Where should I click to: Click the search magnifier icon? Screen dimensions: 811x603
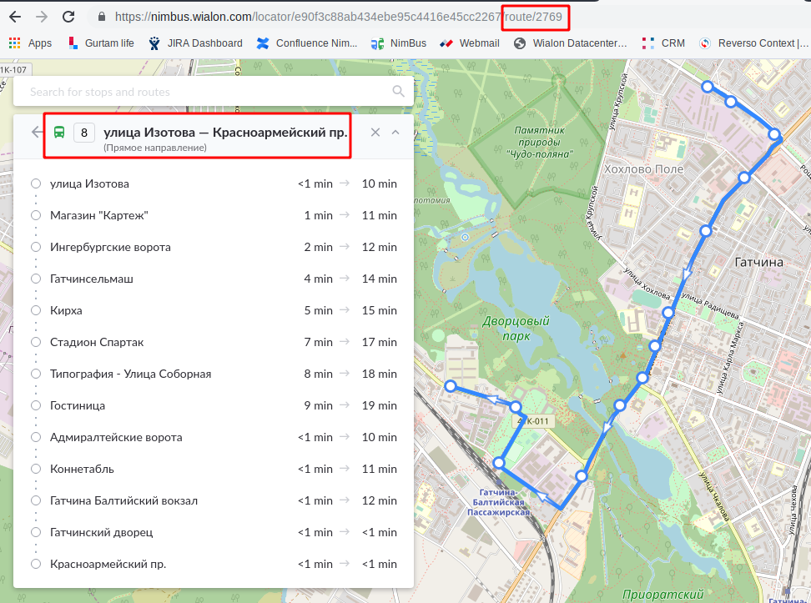tap(398, 92)
